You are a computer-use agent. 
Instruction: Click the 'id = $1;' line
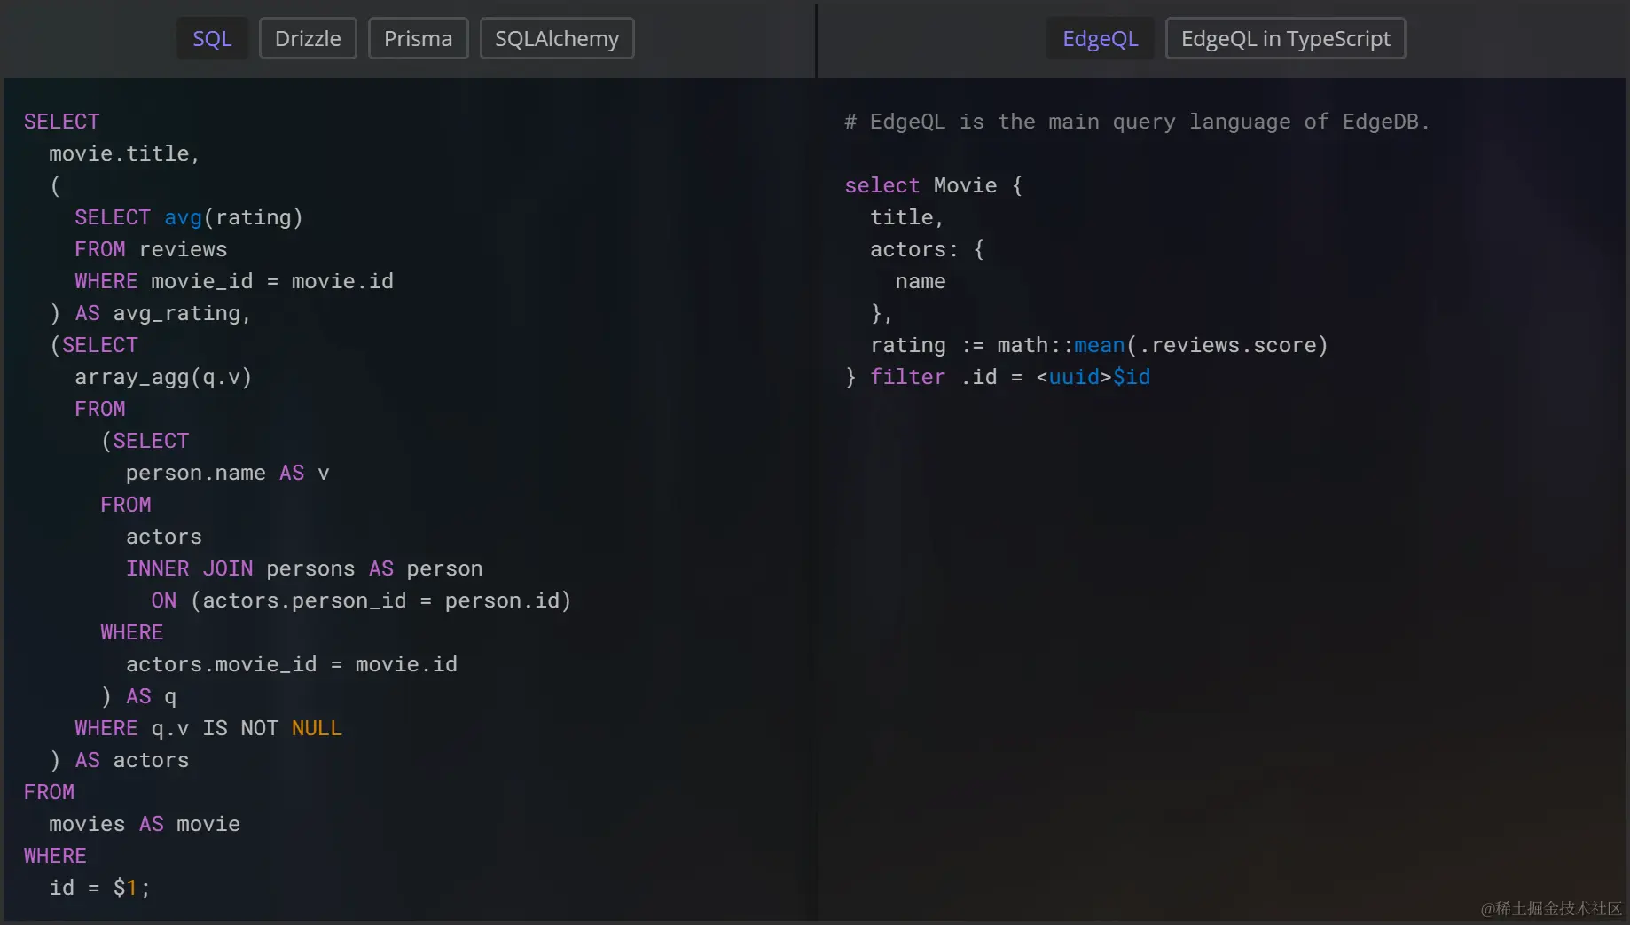pos(99,888)
